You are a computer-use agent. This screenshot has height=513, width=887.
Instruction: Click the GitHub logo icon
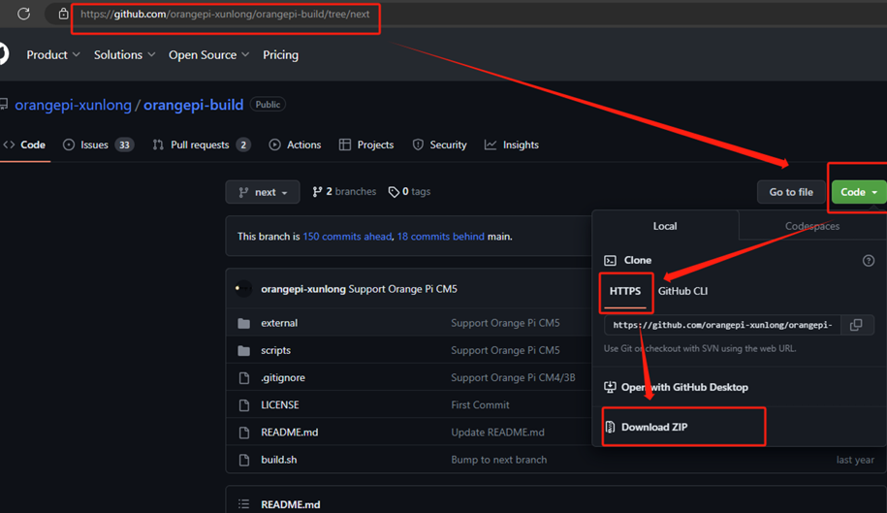4,54
